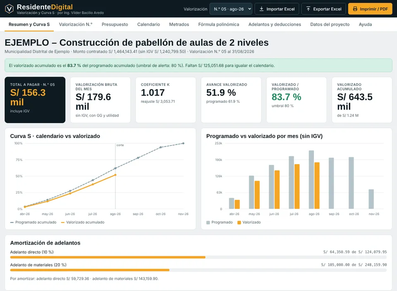Click the ResidenteDigital shield logo icon

pyautogui.click(x=10, y=9)
